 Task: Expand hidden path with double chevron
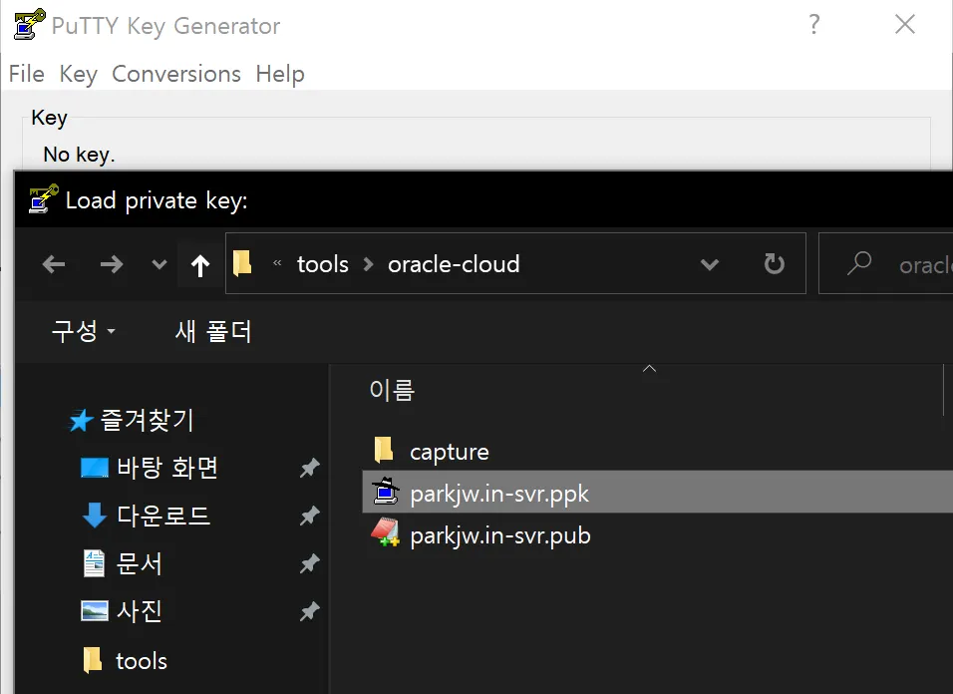tap(277, 263)
